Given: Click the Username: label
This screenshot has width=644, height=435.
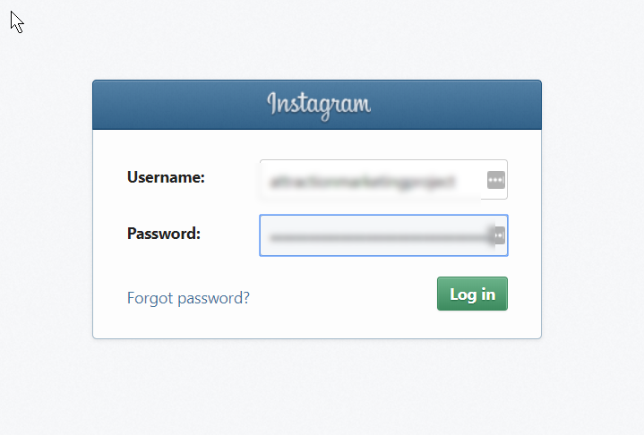Looking at the screenshot, I should tap(166, 177).
